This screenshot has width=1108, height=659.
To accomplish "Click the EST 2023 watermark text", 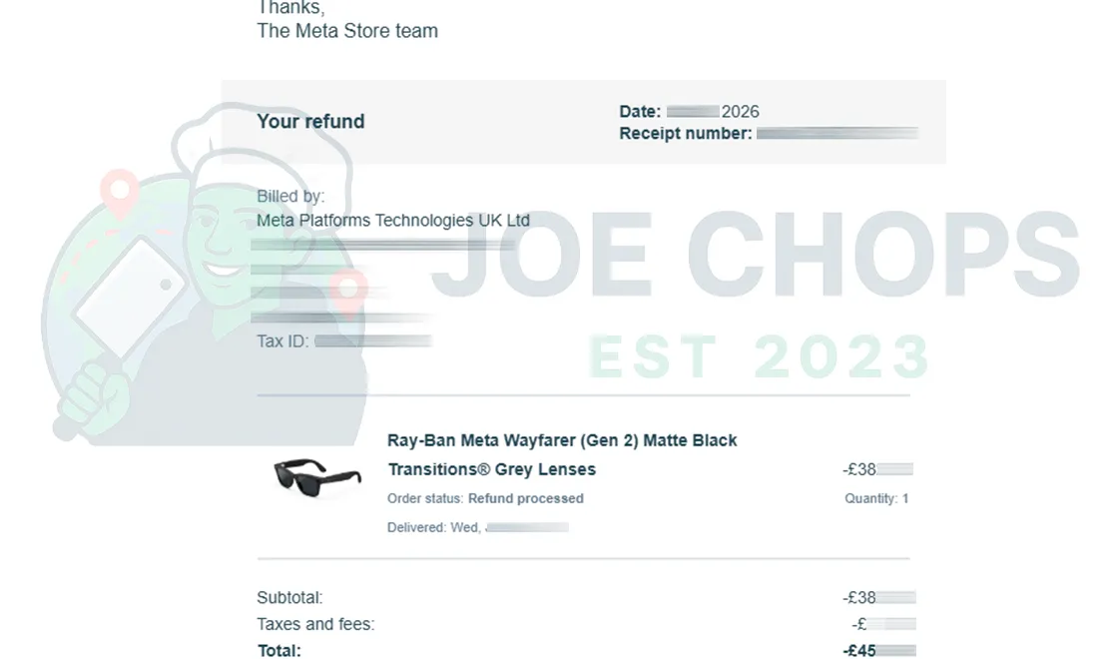I will 759,356.
